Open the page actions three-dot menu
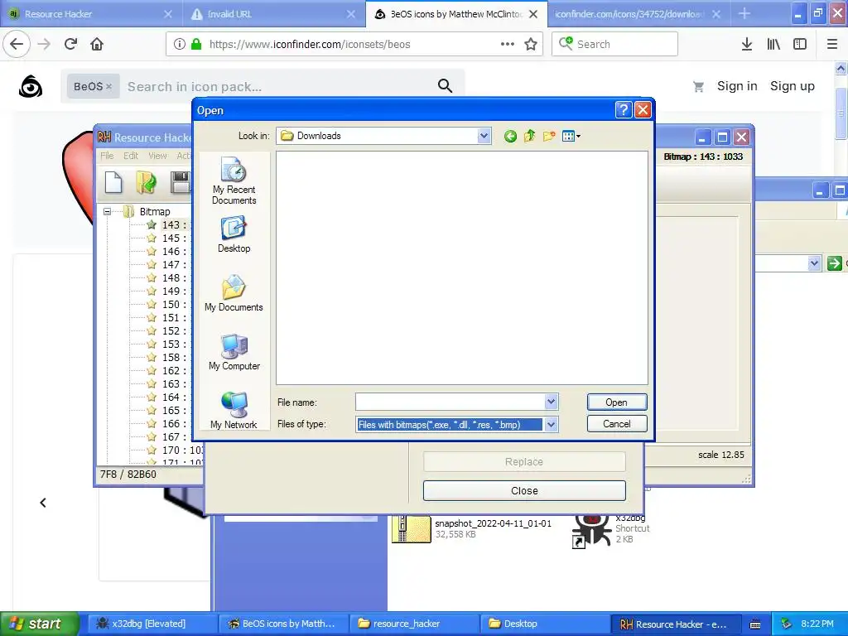The image size is (848, 636). (x=508, y=44)
